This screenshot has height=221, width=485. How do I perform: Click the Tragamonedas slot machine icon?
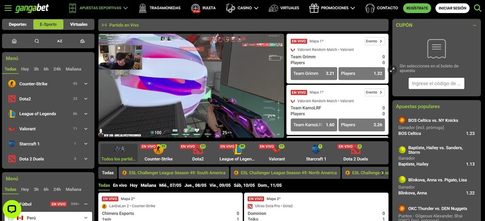point(143,8)
